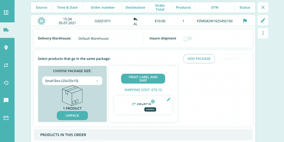Open the three-dot more options menu

point(263,33)
